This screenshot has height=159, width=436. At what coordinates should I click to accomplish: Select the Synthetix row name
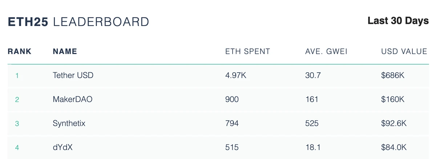pyautogui.click(x=69, y=123)
